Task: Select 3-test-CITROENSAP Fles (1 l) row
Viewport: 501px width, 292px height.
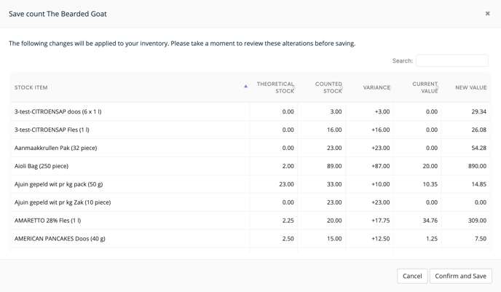Action: coord(250,130)
